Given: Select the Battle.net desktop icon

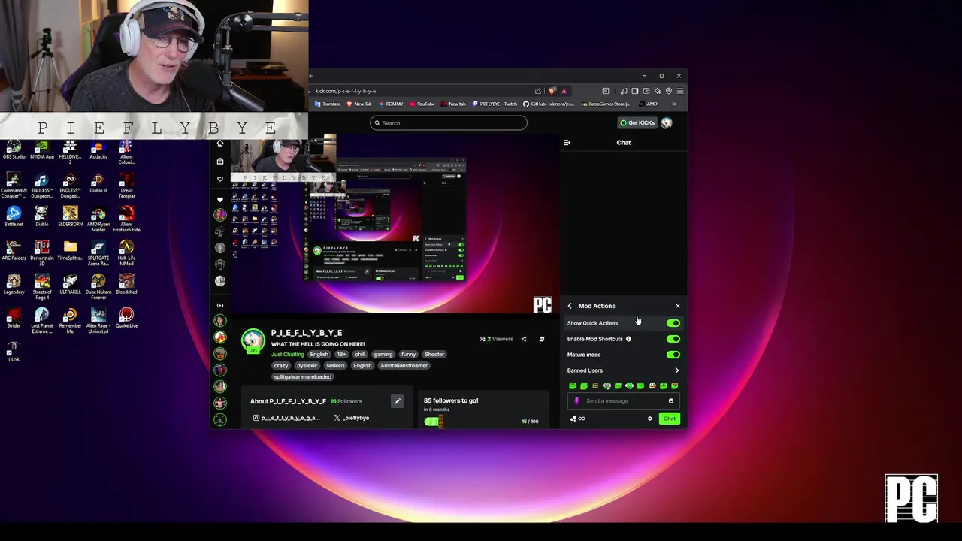Looking at the screenshot, I should (14, 217).
